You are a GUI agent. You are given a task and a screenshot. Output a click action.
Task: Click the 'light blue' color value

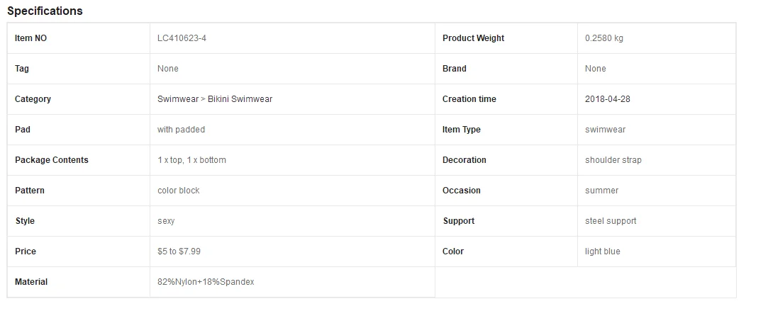tap(603, 251)
